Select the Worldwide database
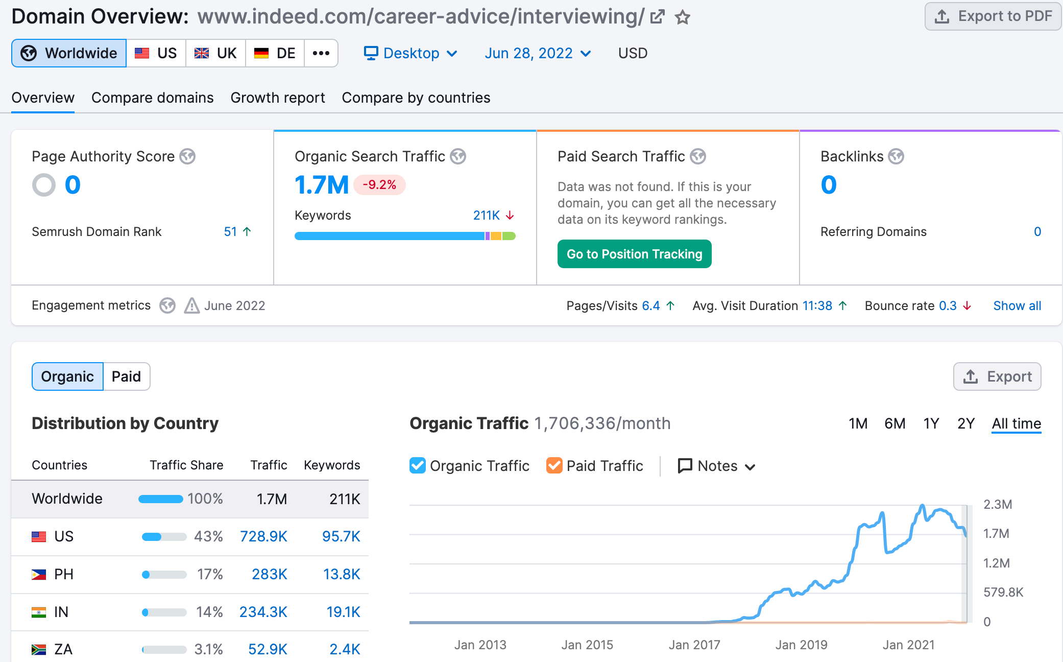This screenshot has height=662, width=1063. [x=69, y=53]
